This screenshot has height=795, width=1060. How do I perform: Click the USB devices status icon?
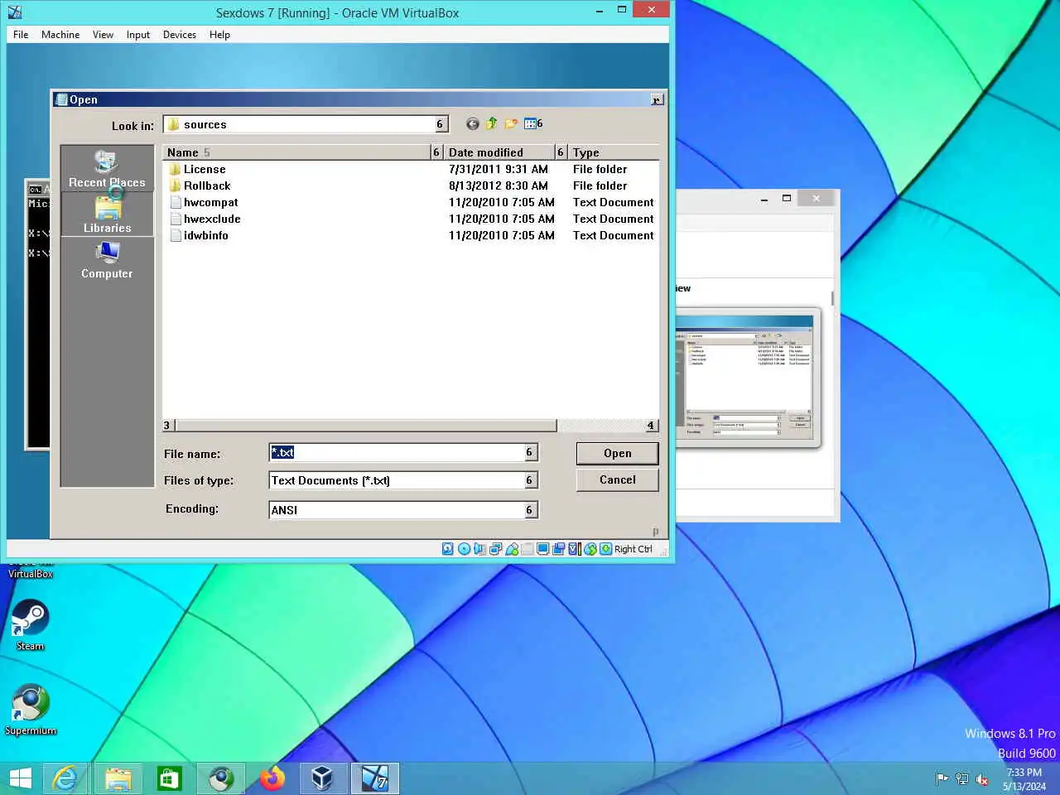(512, 549)
